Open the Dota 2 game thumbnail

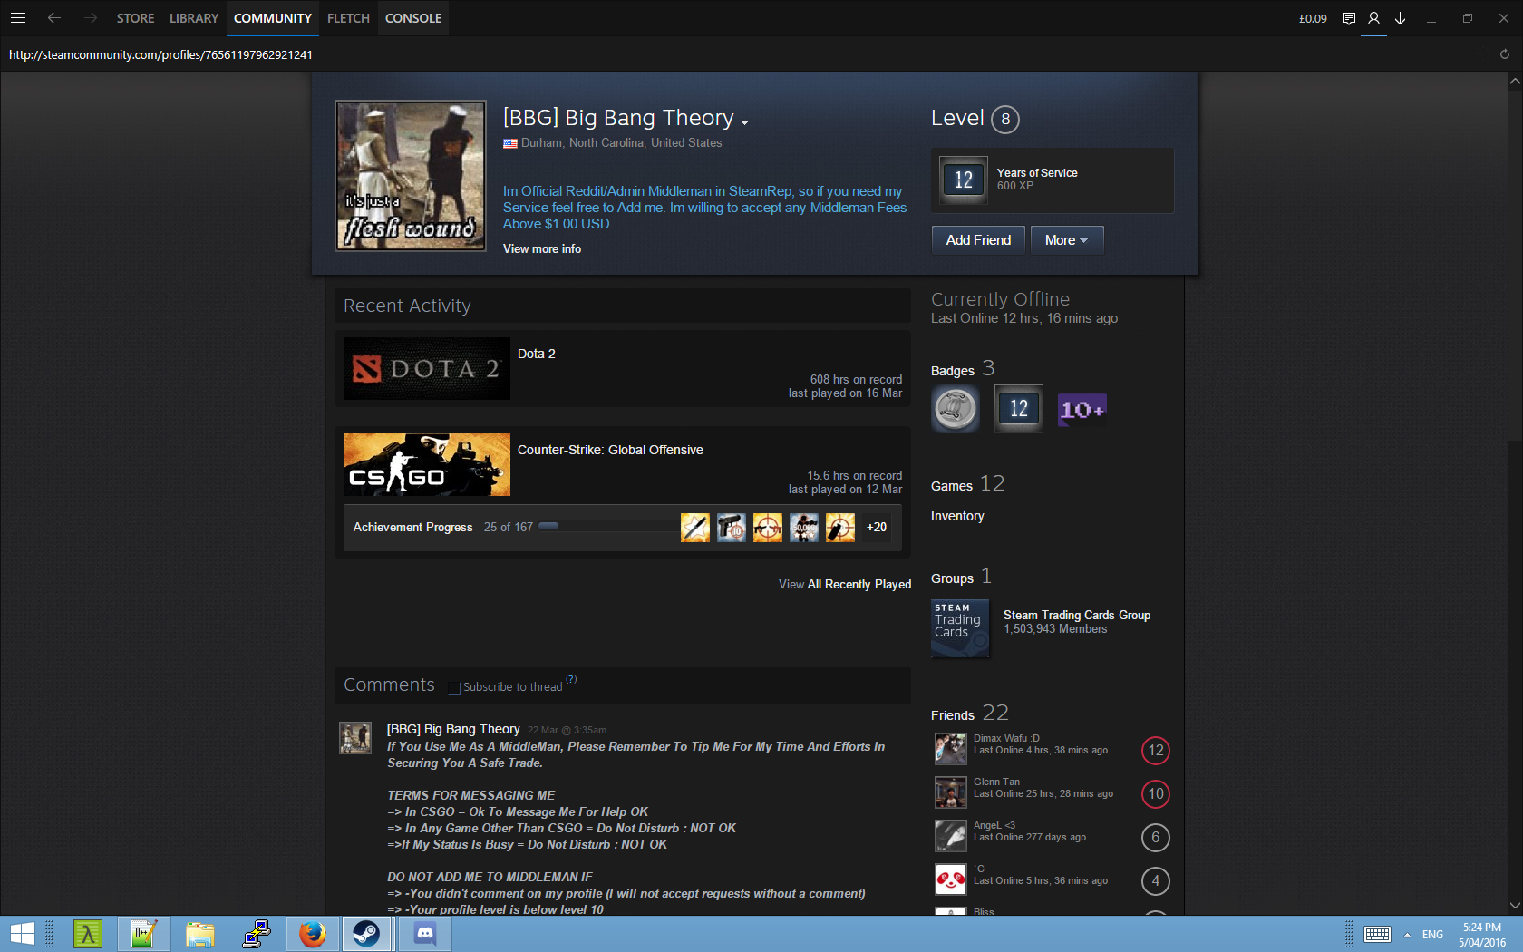(x=426, y=369)
